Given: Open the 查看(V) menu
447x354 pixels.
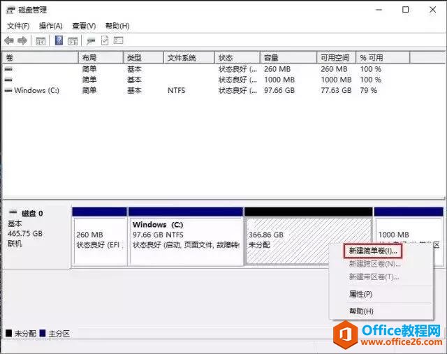Looking at the screenshot, I should coord(84,26).
